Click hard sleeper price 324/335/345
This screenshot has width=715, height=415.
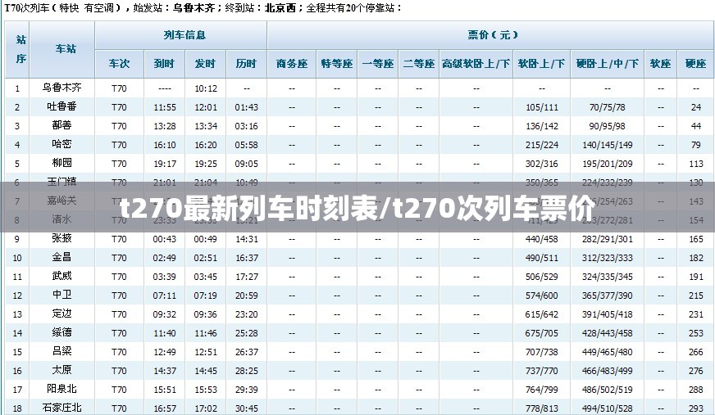(608, 277)
